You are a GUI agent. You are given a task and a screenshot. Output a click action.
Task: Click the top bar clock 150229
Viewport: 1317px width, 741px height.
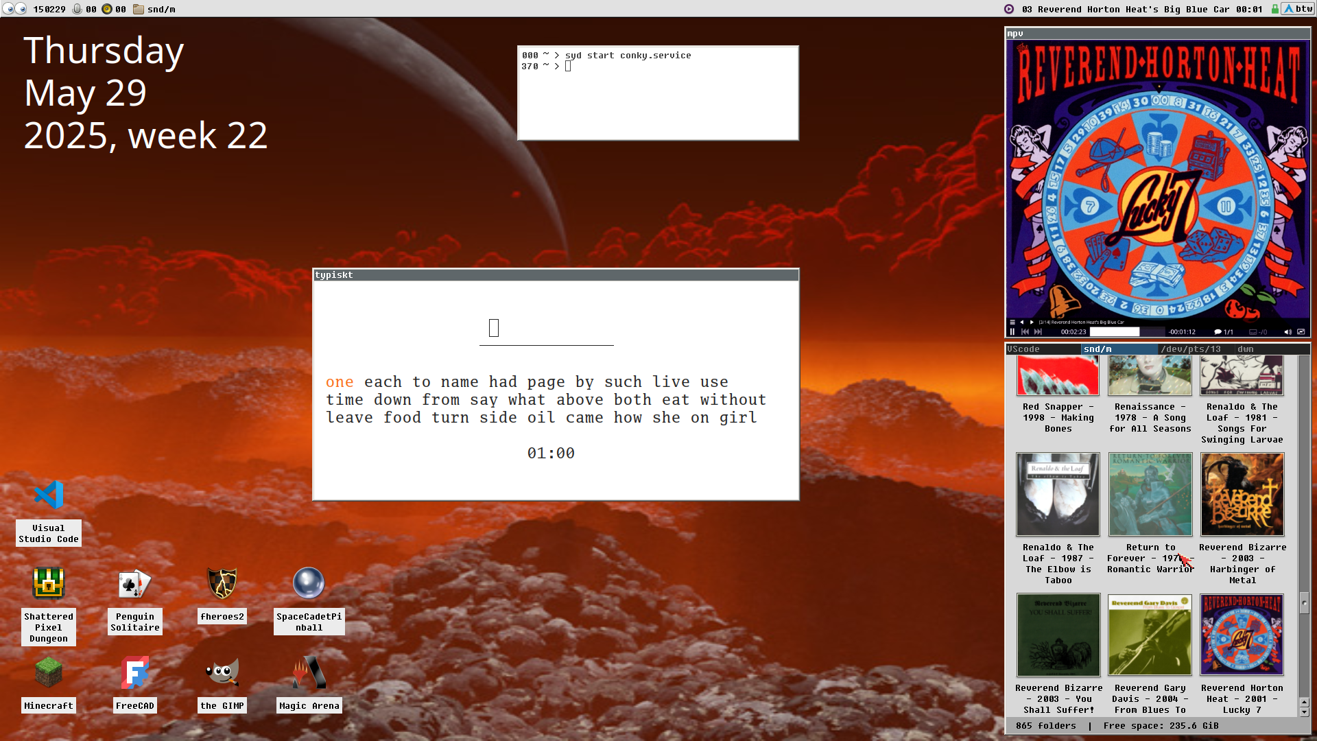click(x=49, y=9)
